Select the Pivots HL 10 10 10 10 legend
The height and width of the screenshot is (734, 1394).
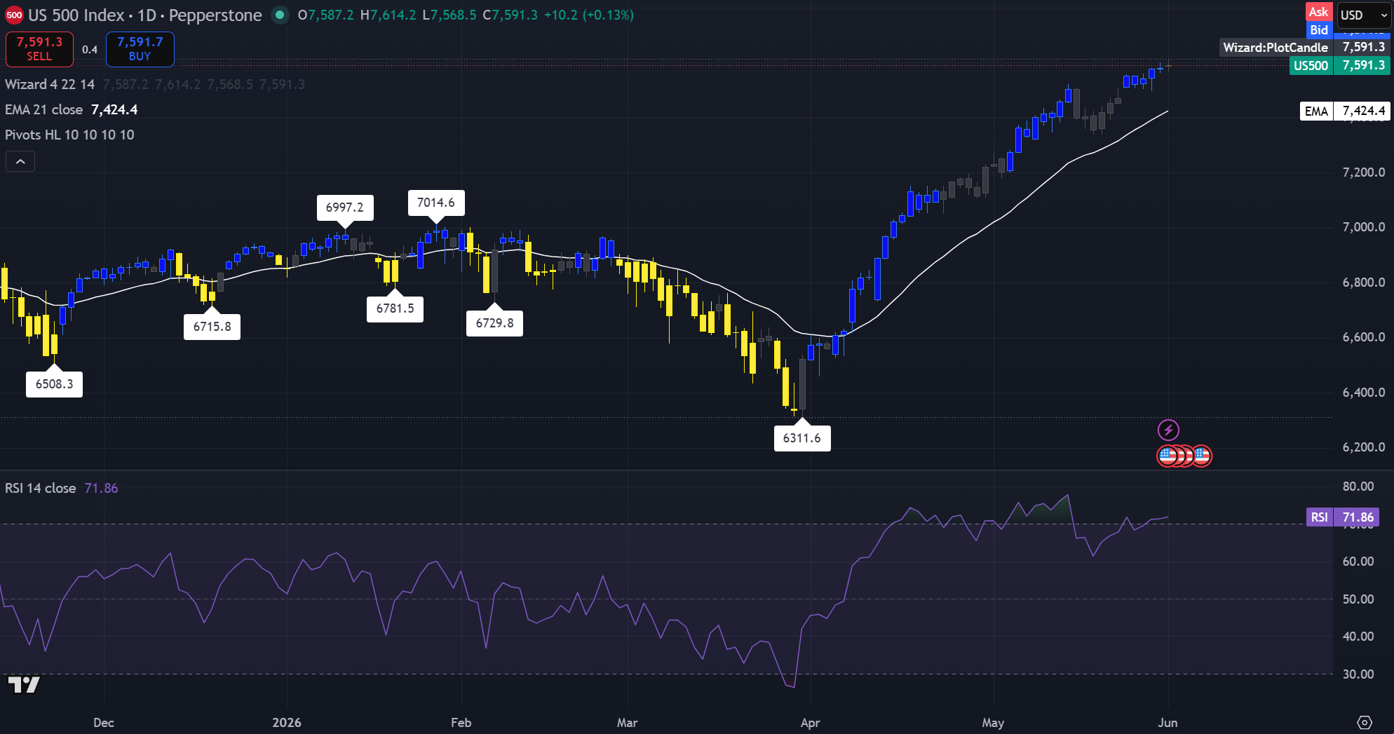pyautogui.click(x=69, y=135)
